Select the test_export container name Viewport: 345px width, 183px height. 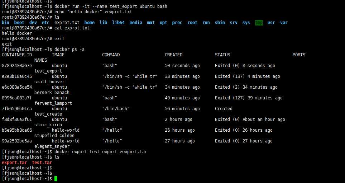(x=48, y=71)
